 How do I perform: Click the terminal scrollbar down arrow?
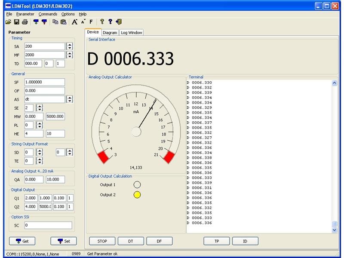pos(335,230)
